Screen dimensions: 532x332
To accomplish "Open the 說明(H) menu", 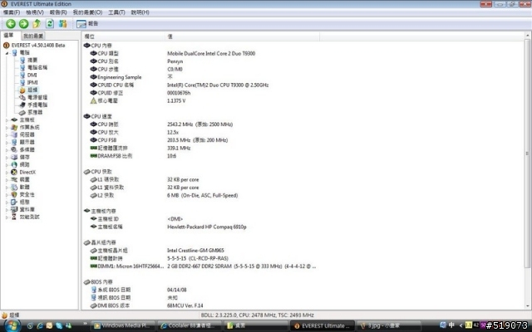I will pyautogui.click(x=140, y=12).
